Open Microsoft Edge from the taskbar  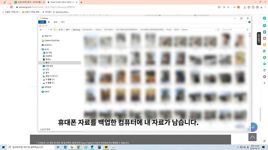point(65,147)
